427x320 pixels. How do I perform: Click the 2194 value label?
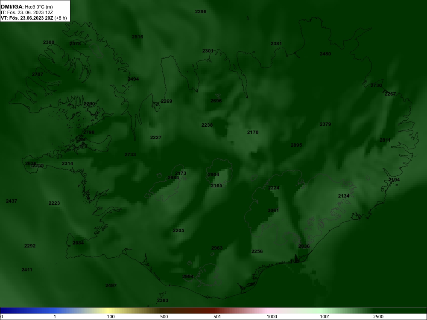coord(394,180)
